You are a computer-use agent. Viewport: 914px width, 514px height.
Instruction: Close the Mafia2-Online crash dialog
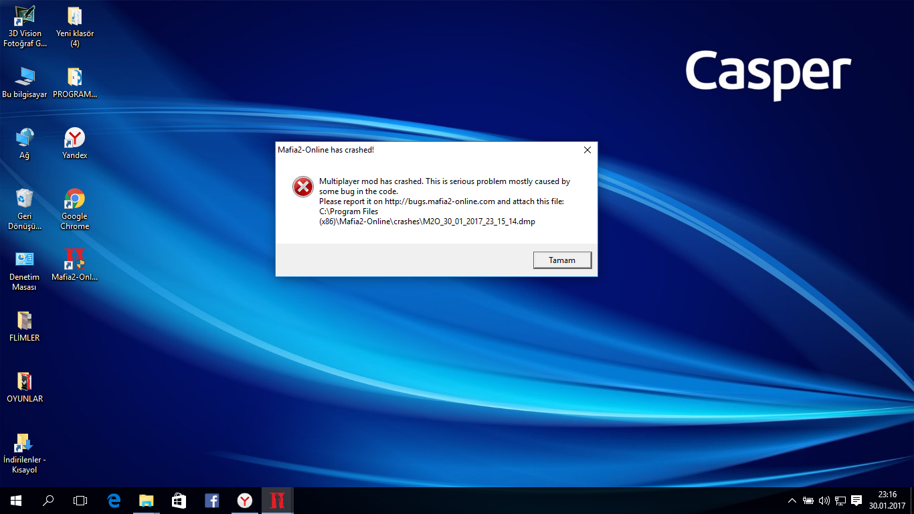[587, 150]
